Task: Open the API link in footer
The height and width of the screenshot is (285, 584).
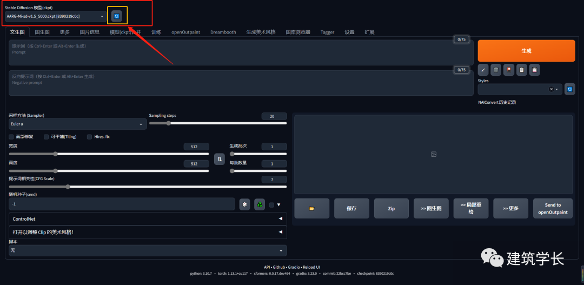Action: (267, 267)
